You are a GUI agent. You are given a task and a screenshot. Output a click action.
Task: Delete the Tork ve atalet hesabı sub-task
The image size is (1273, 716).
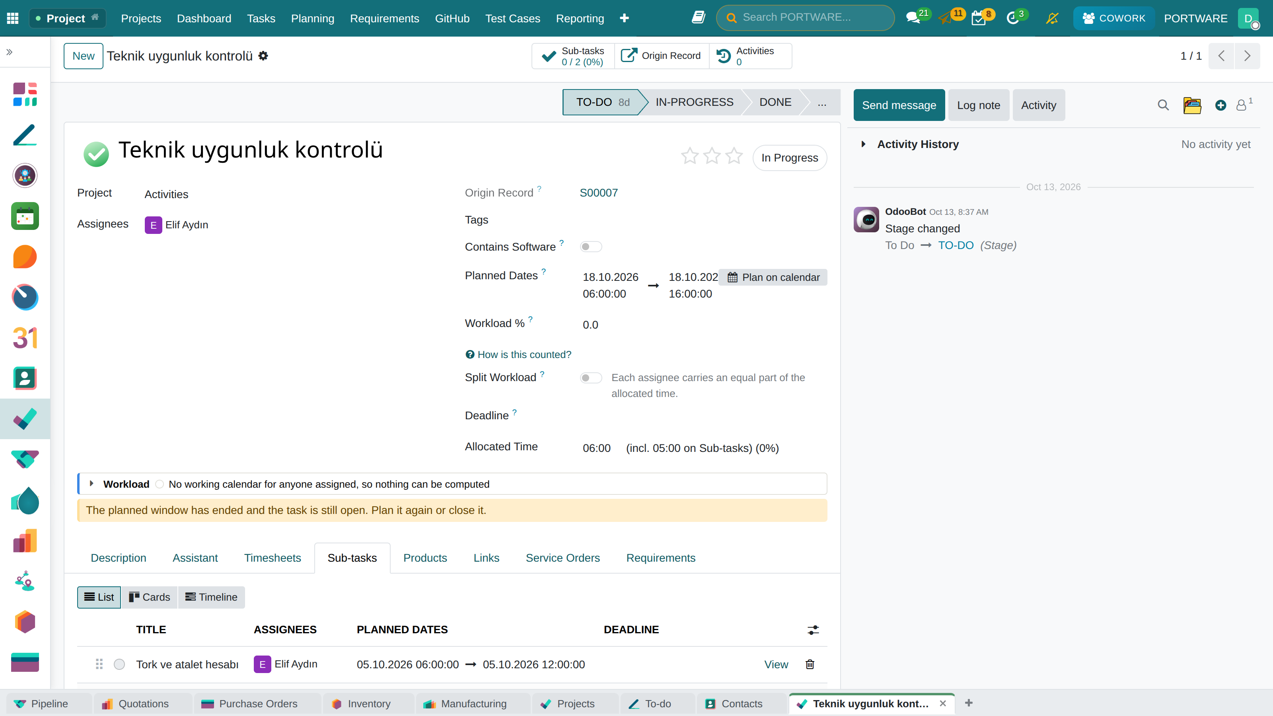point(810,664)
